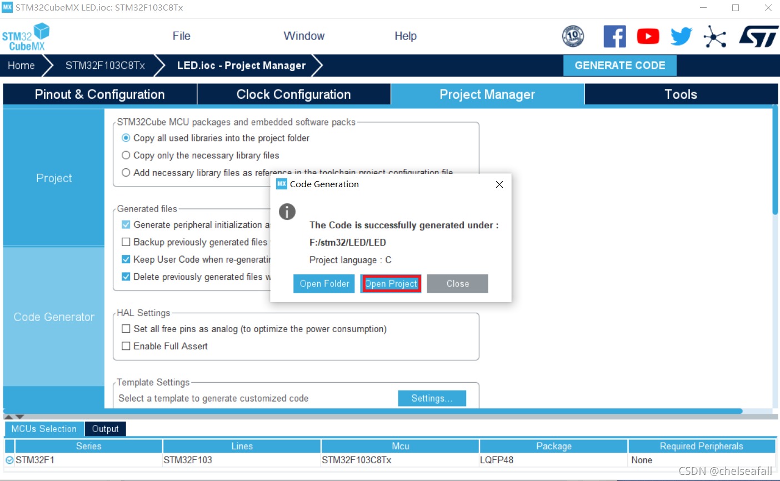Select the Output bottom tab
Screen dimensions: 780x481
[x=106, y=429]
